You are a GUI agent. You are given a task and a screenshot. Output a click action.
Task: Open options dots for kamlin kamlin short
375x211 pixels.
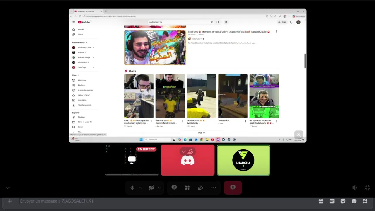tap(214, 121)
